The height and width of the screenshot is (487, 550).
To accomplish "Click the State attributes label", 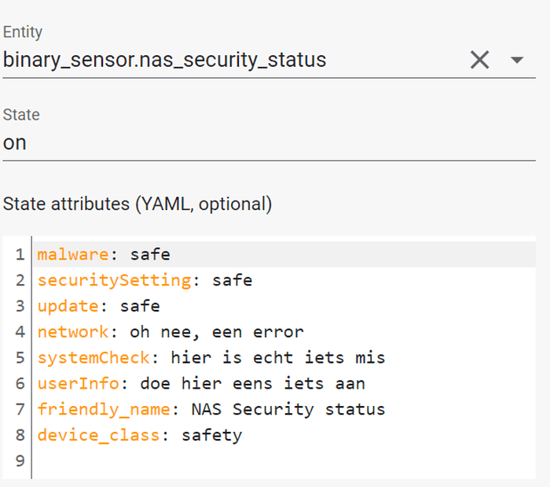I will click(137, 204).
